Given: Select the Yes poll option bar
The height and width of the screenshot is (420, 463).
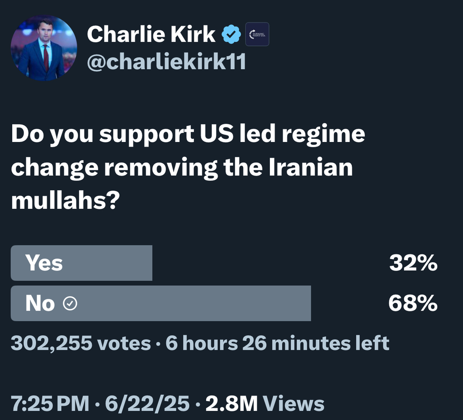Looking at the screenshot, I should pos(81,263).
